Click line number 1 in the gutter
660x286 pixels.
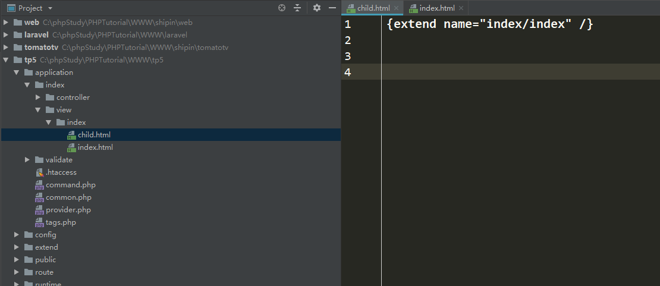pos(347,24)
